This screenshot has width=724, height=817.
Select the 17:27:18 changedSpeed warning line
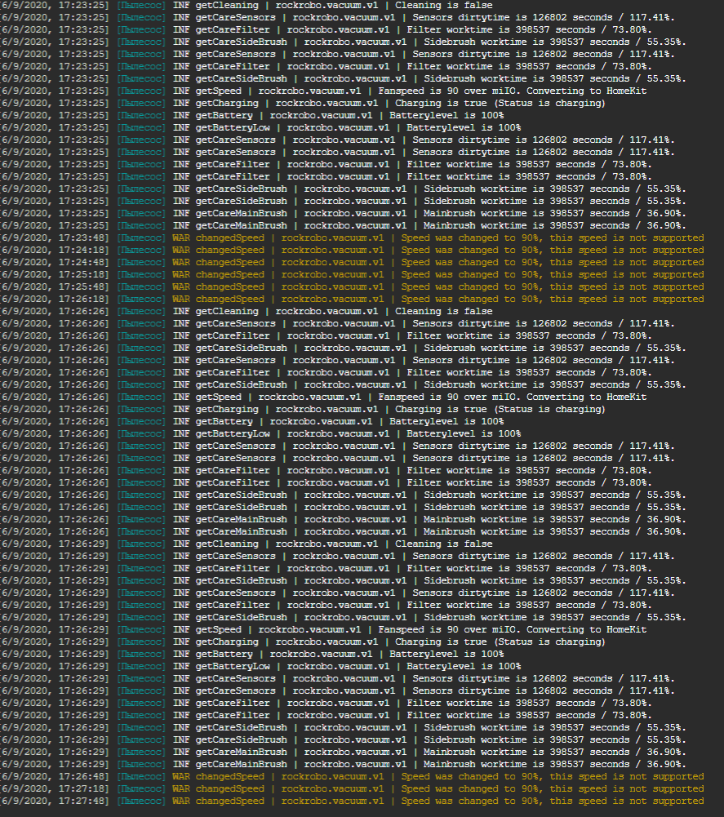click(x=352, y=789)
